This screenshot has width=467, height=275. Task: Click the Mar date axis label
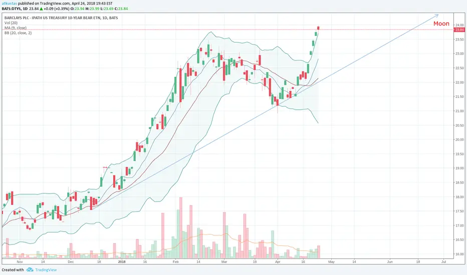pyautogui.click(x=224, y=262)
